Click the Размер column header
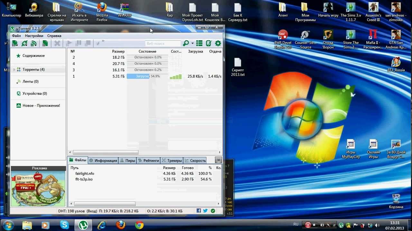The image size is (412, 231). pos(118,51)
